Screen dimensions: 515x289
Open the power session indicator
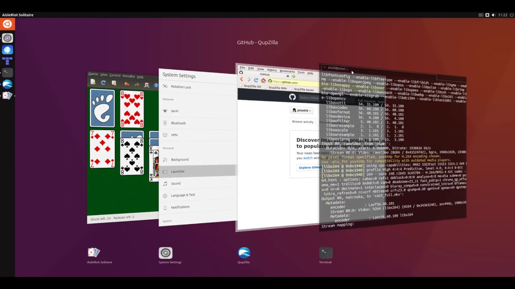coord(511,15)
